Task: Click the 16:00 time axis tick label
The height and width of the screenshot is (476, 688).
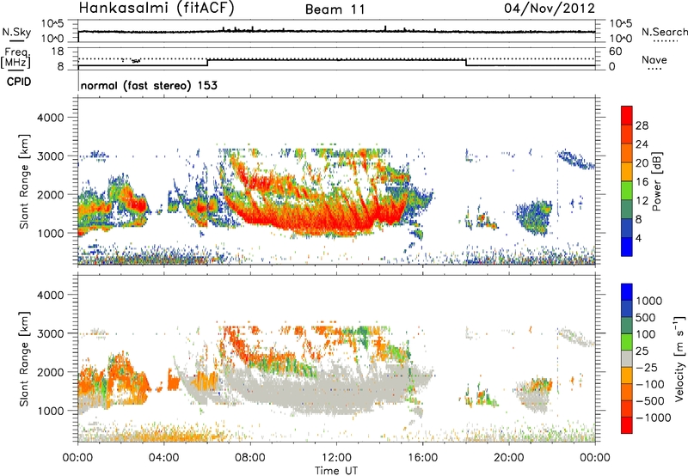Action: [x=422, y=458]
